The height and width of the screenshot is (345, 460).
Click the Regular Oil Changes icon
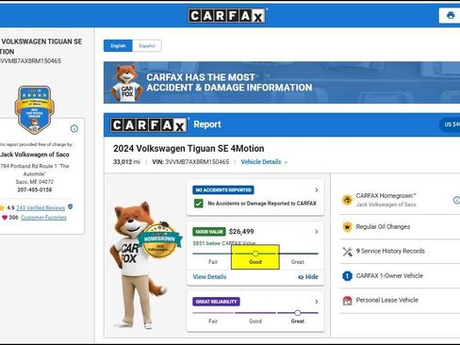point(347,226)
